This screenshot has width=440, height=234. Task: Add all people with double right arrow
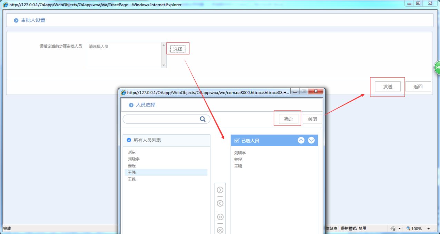[220, 217]
